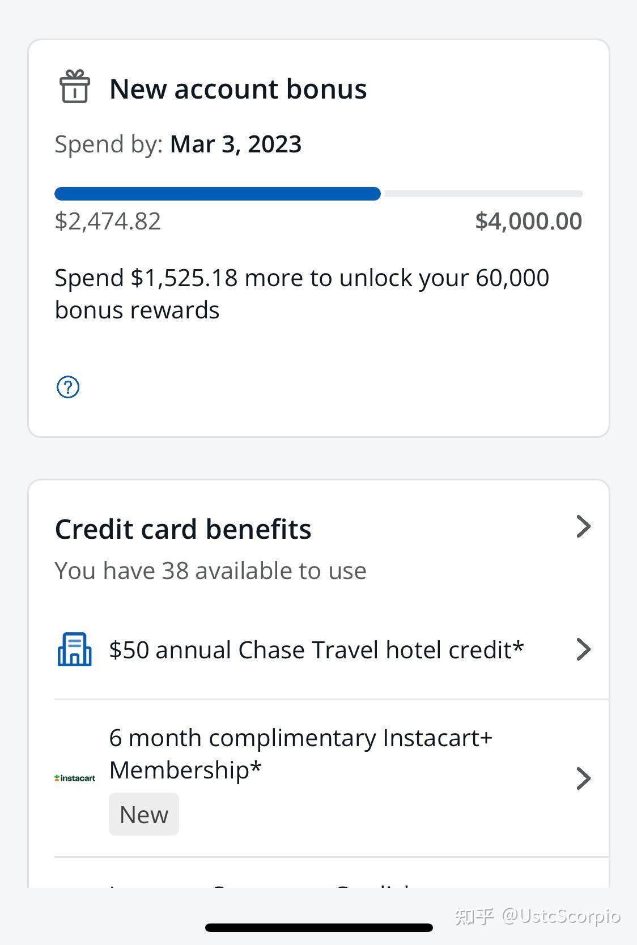Viewport: 637px width, 945px height.
Task: Click the blue hotel building icon
Action: point(75,649)
